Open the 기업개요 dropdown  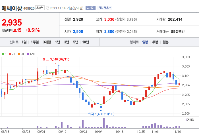[105, 8]
